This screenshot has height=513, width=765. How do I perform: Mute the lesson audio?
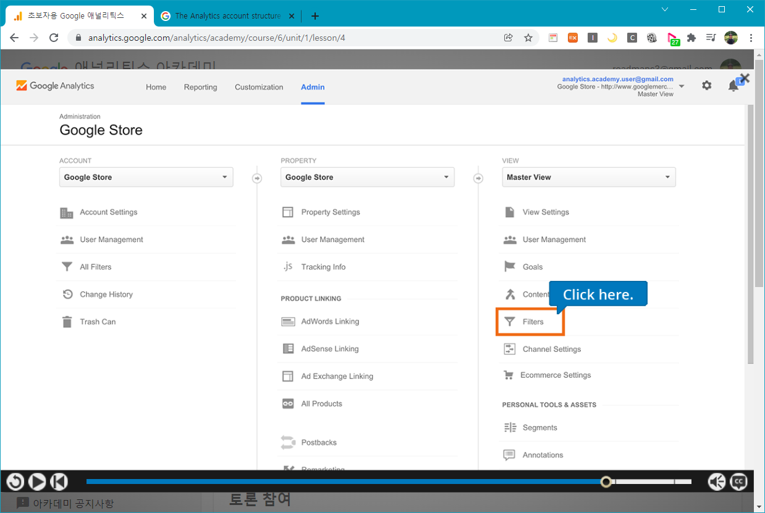[717, 482]
